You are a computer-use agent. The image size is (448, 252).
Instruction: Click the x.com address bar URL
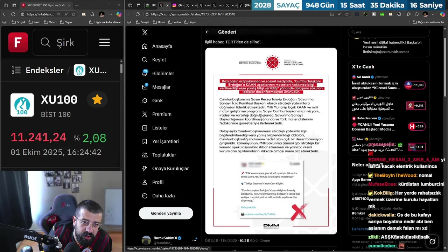coord(193,14)
